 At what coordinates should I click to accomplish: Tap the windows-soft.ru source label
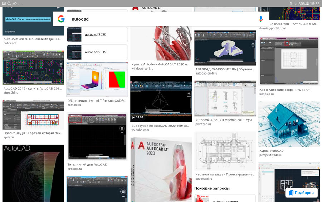pos(142,69)
